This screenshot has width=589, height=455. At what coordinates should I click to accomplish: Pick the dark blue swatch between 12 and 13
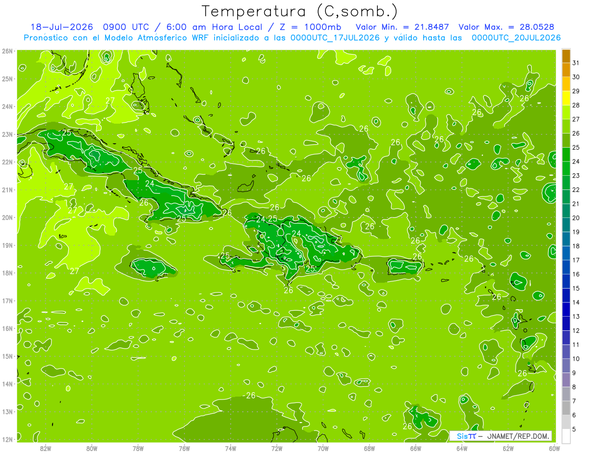pos(566,323)
